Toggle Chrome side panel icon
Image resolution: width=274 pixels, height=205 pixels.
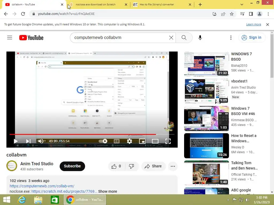click(x=251, y=14)
